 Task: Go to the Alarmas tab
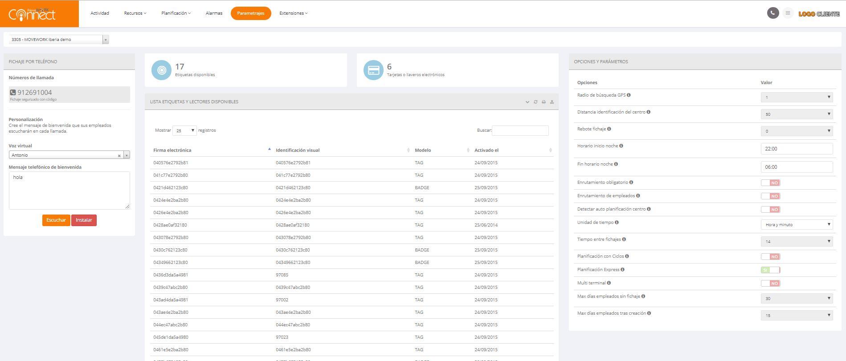tap(214, 13)
